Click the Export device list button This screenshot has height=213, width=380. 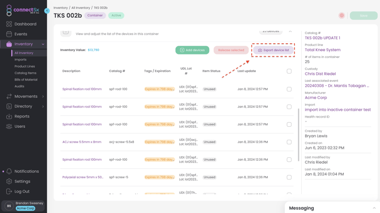click(273, 50)
